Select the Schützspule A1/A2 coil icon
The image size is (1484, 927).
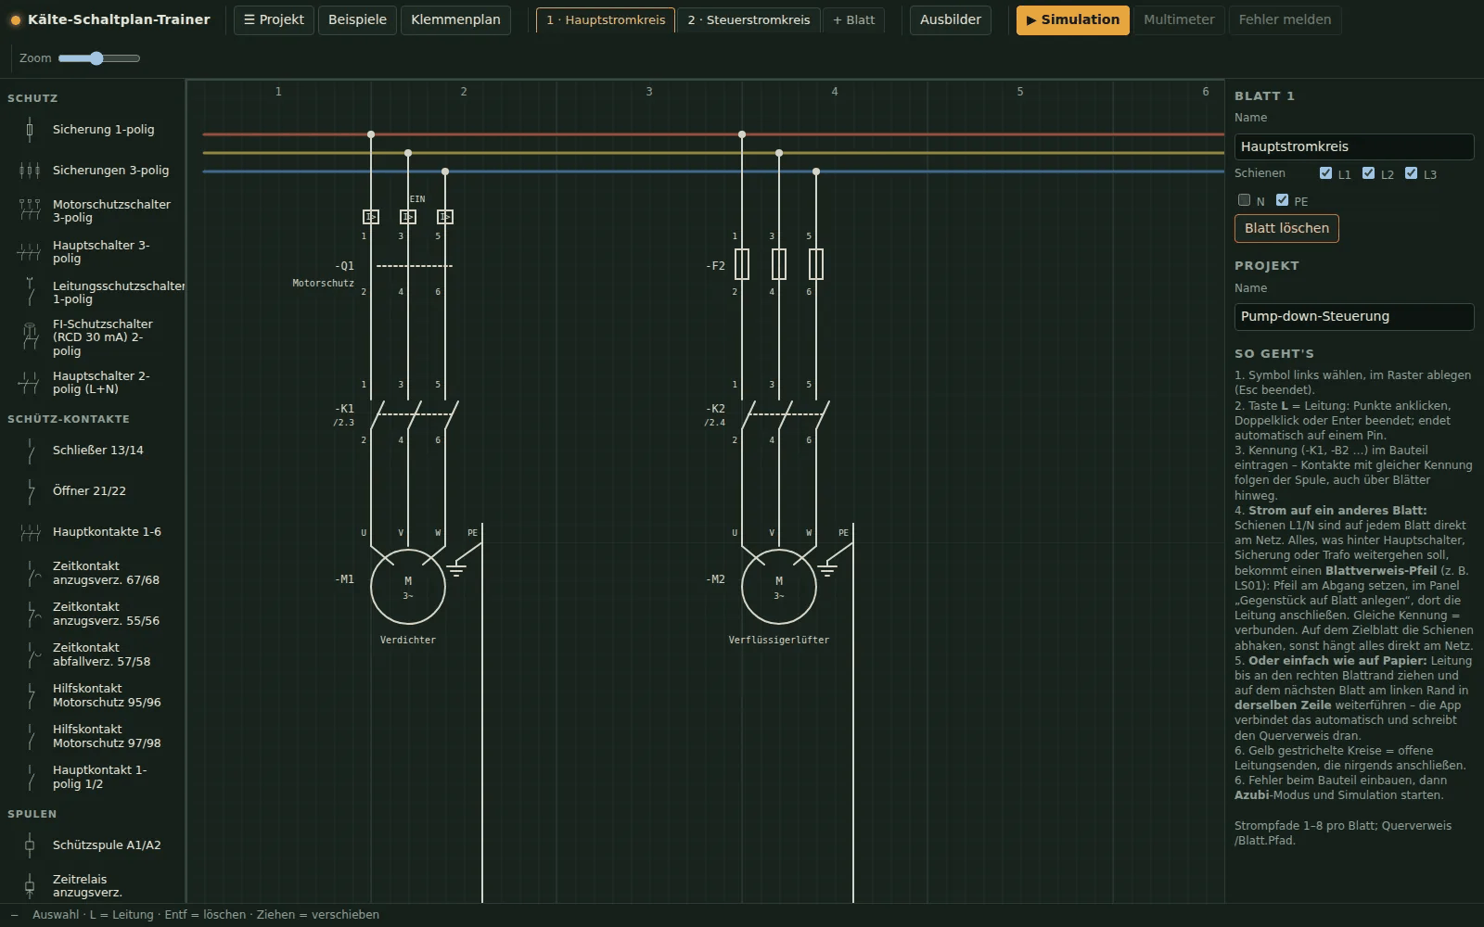30,845
